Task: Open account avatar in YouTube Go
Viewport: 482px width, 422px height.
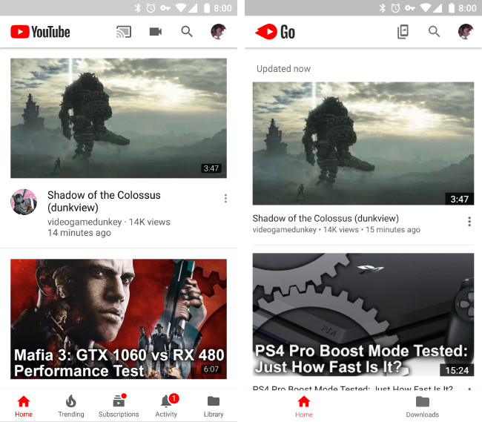Action: click(x=466, y=32)
